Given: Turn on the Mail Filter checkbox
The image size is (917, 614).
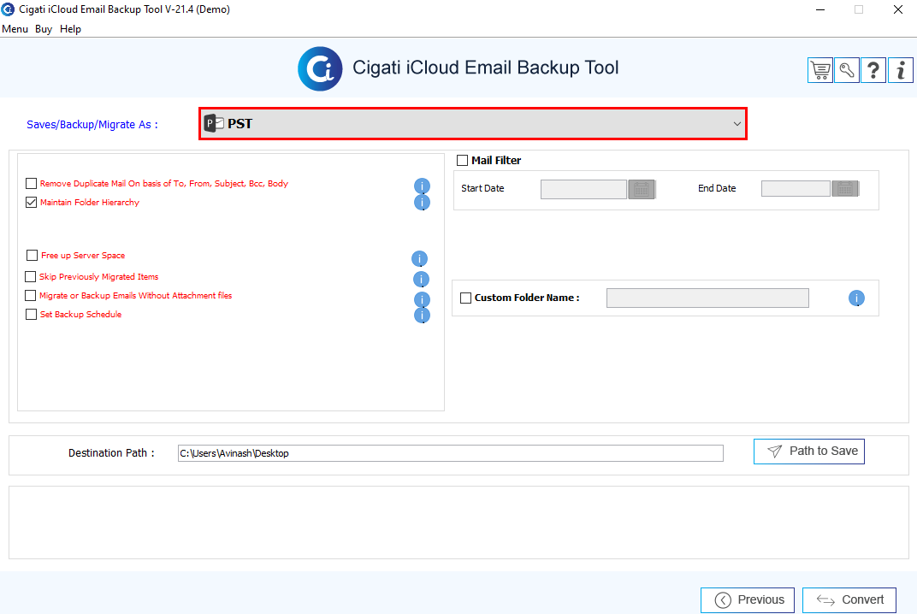Looking at the screenshot, I should pyautogui.click(x=463, y=160).
